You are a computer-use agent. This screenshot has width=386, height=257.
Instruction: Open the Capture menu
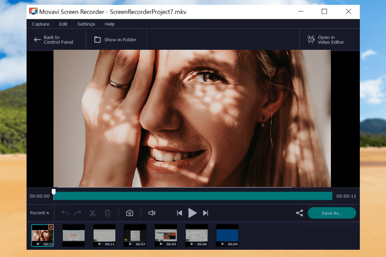(x=40, y=24)
